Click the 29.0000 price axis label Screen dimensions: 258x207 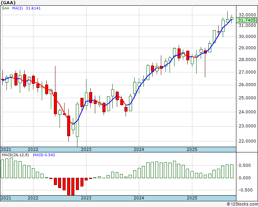(247, 48)
